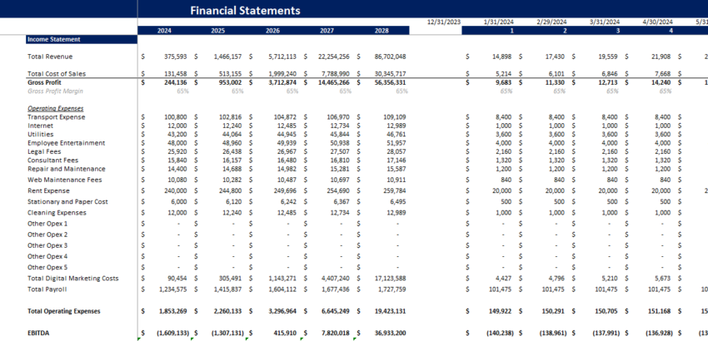Select the Cleaning Expenses label
The image size is (708, 341).
(x=57, y=212)
